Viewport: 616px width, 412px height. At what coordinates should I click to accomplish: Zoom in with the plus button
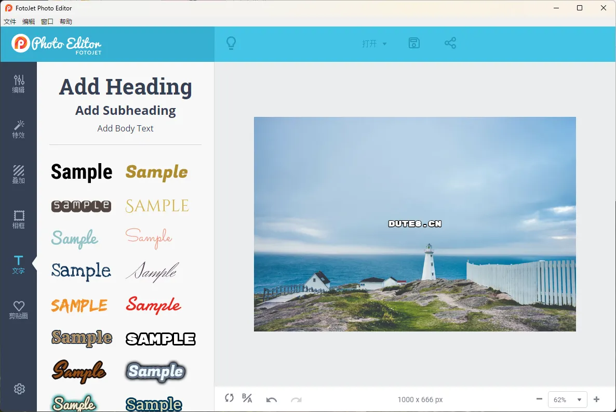pos(596,400)
